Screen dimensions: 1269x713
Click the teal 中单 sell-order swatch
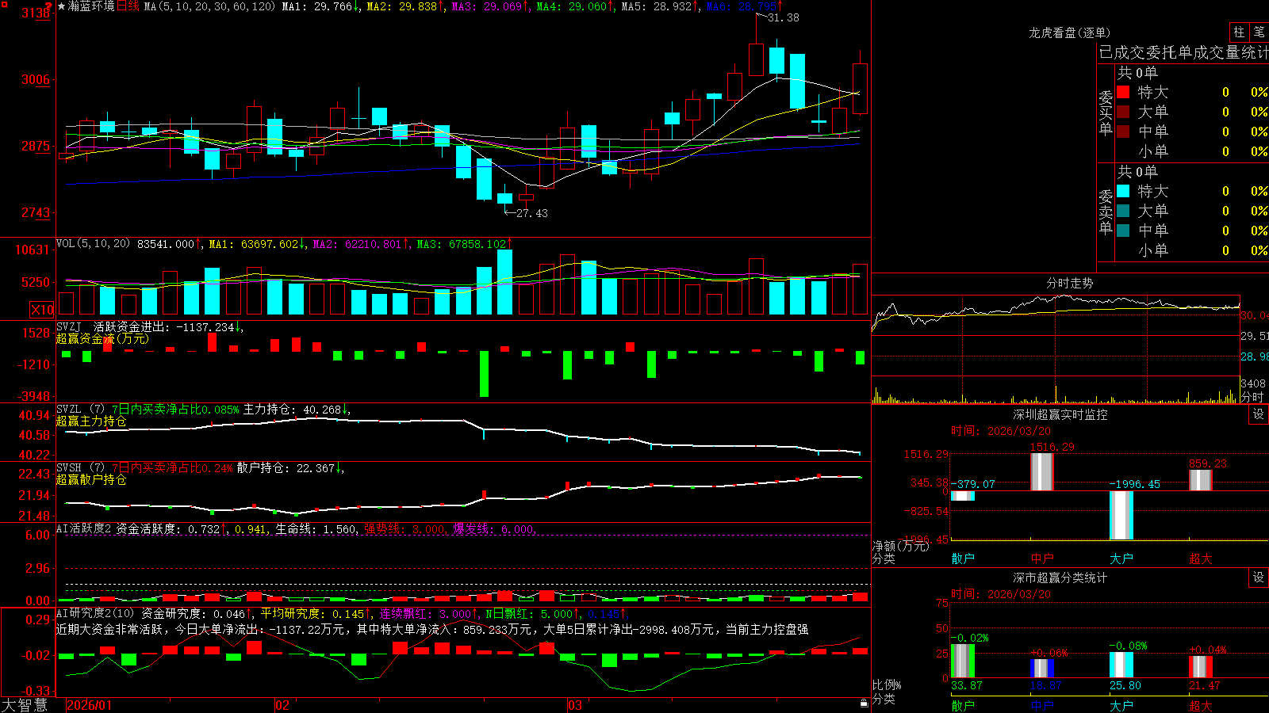1123,231
